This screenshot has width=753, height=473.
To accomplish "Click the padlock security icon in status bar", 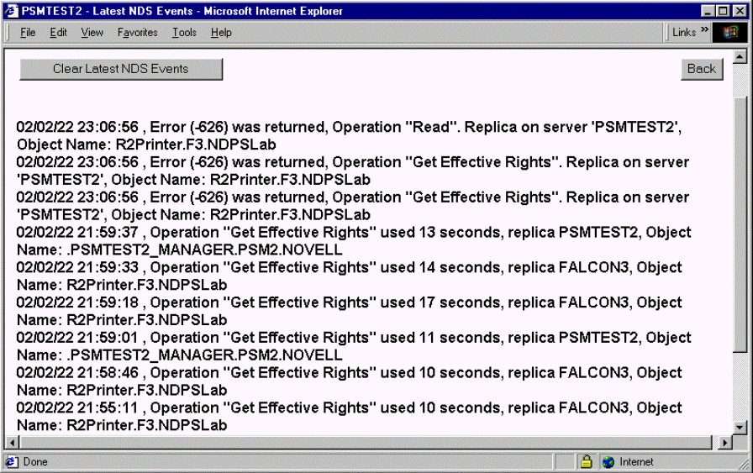I will click(586, 462).
